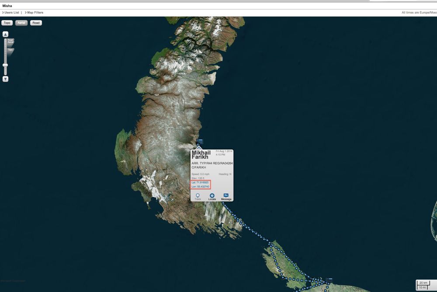437x292 pixels.
Task: Click the Lat 71.916920 coordinate link
Action: [x=200, y=182]
